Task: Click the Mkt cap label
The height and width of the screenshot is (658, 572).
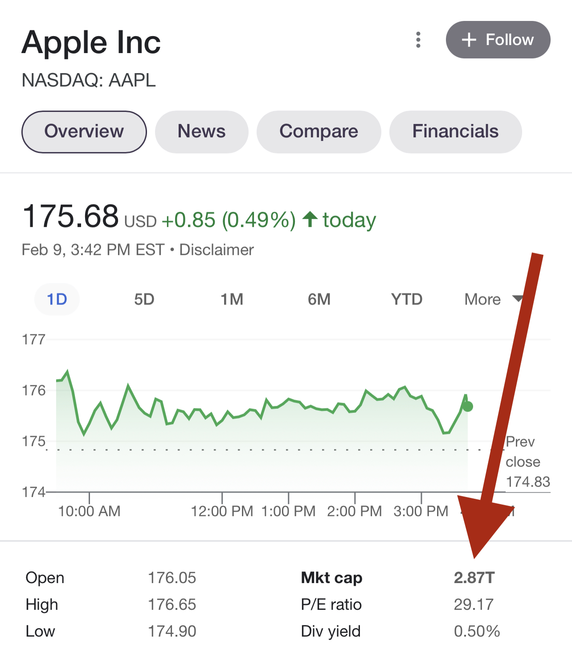Action: 331,578
